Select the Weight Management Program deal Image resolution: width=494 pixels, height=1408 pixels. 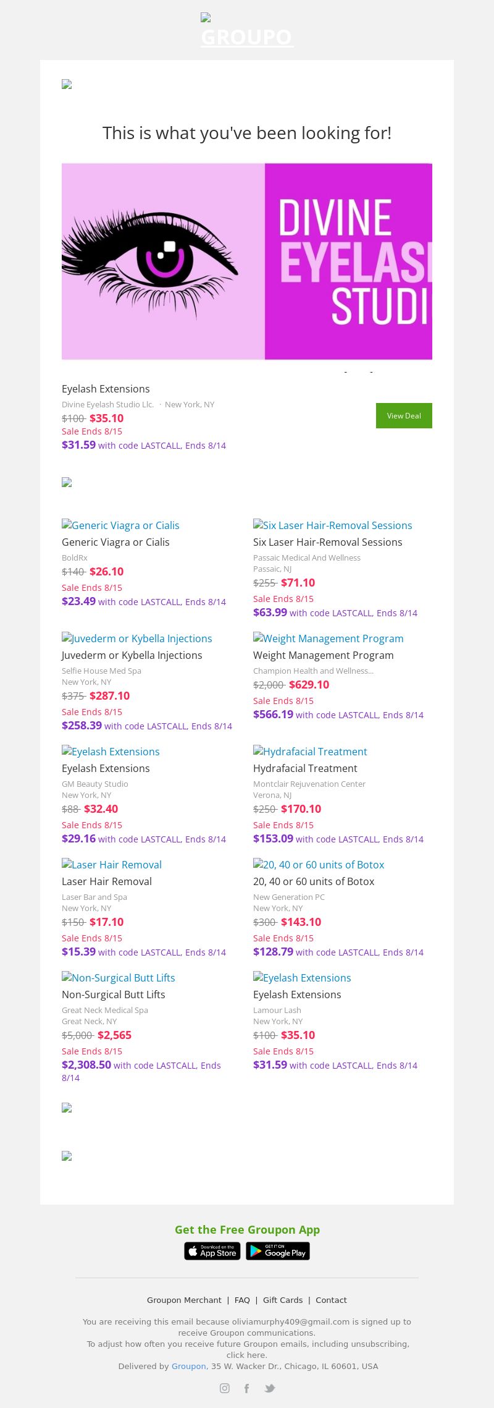(328, 638)
